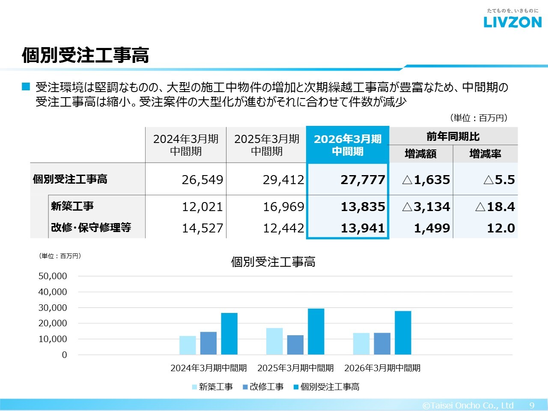Click the blue square bullet before the summary text

[26, 87]
